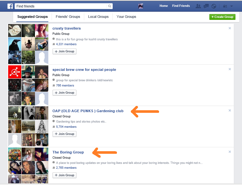
Task: Click the cream dessert thumbnail in crusty travellers
Action: coord(15,31)
